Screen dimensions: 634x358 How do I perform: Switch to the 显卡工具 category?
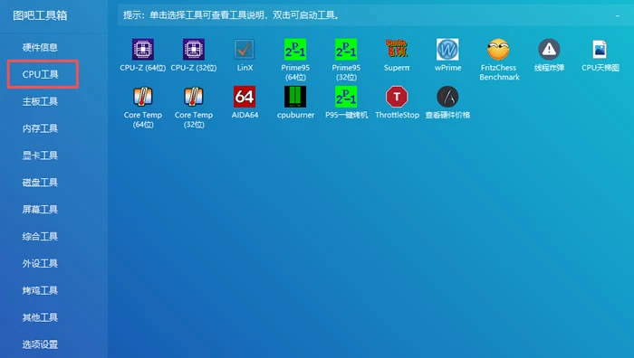tap(40, 155)
